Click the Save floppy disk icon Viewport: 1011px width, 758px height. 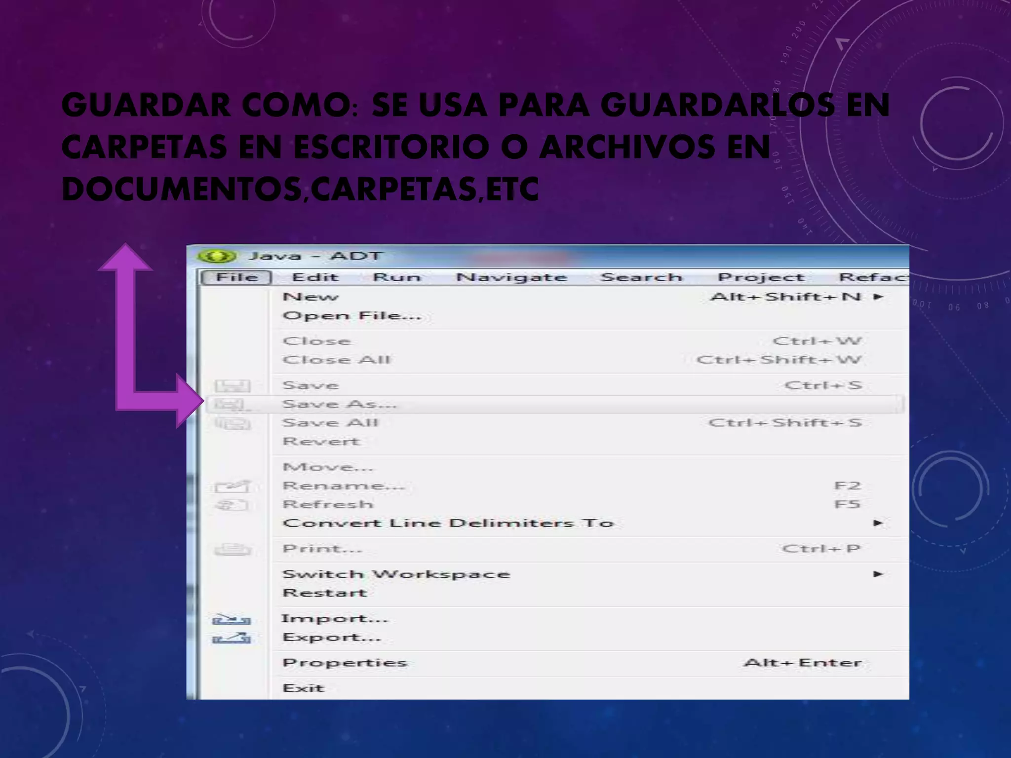[x=233, y=385]
